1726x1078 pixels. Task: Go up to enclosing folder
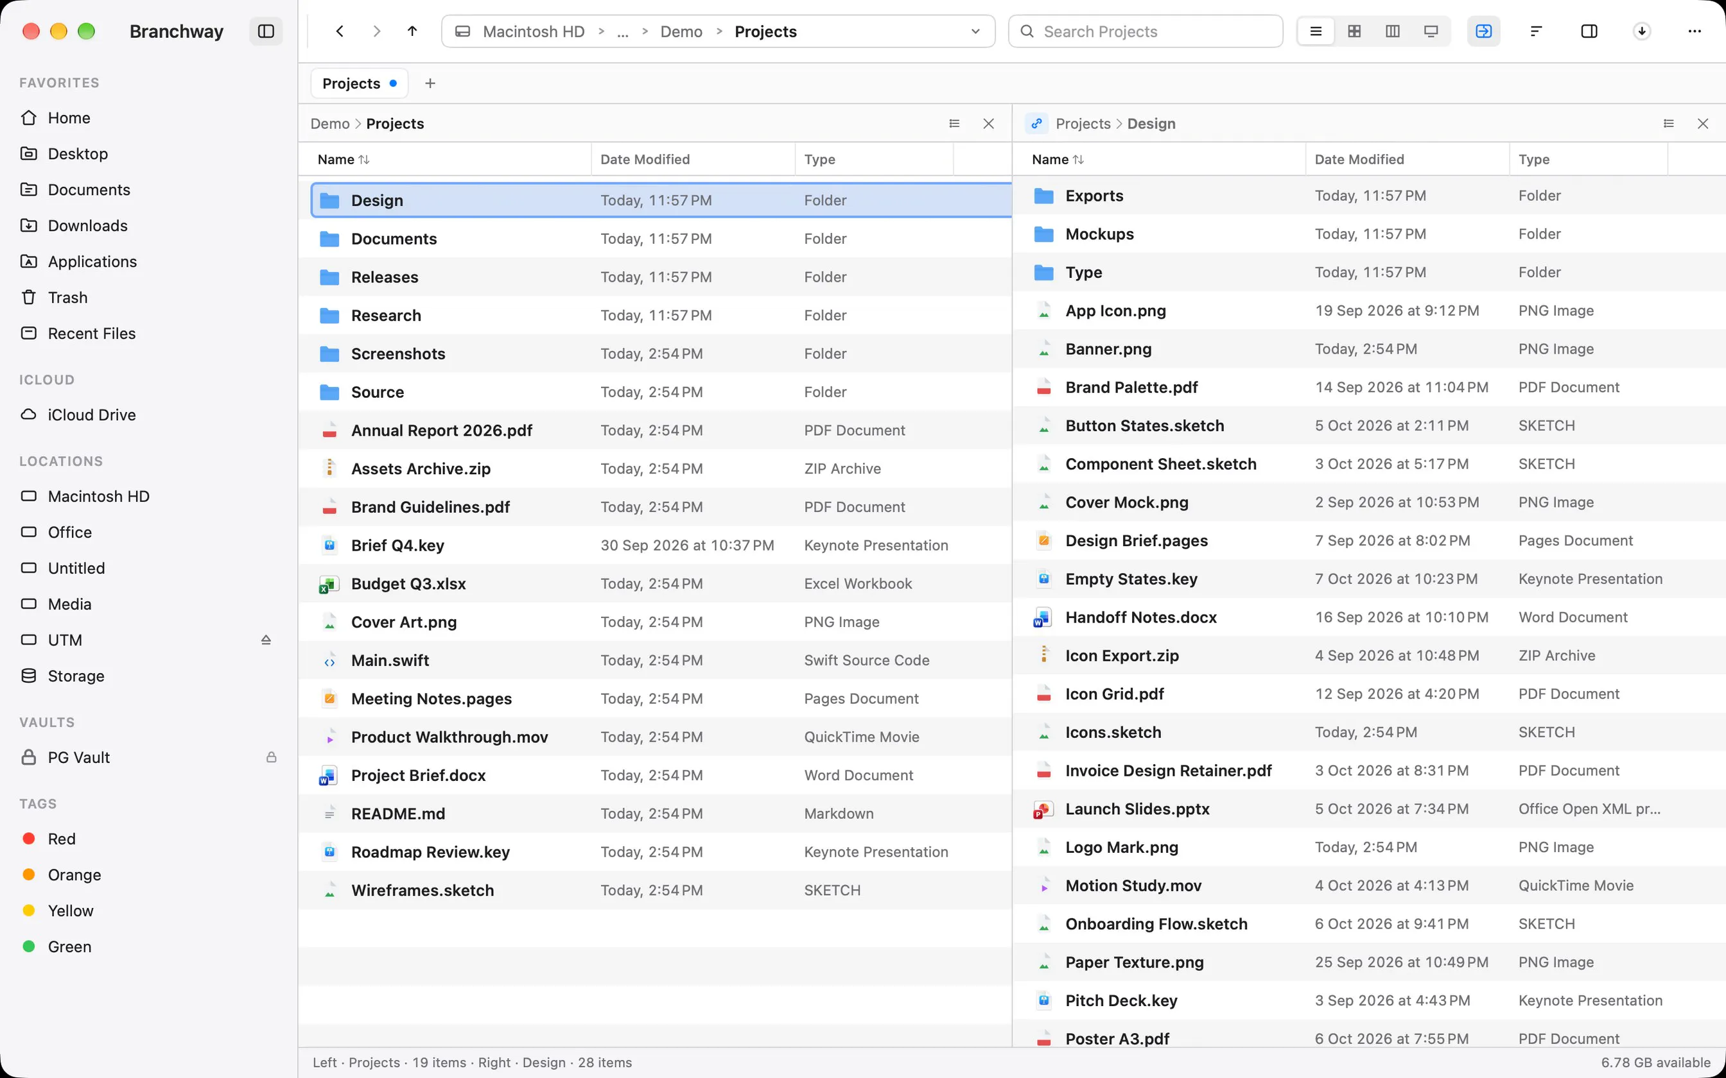click(412, 31)
